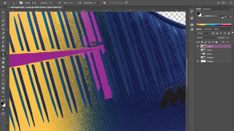
Task: Switch to the Swatches tab
Action: click(x=207, y=9)
